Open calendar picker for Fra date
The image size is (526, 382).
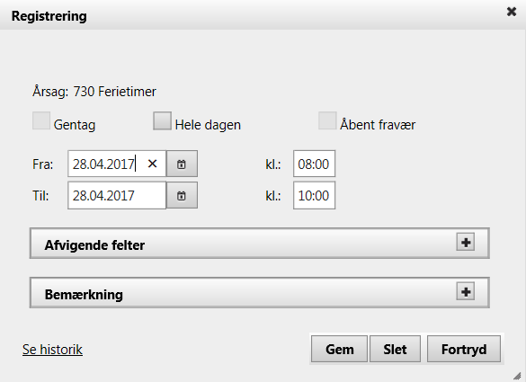pyautogui.click(x=182, y=164)
